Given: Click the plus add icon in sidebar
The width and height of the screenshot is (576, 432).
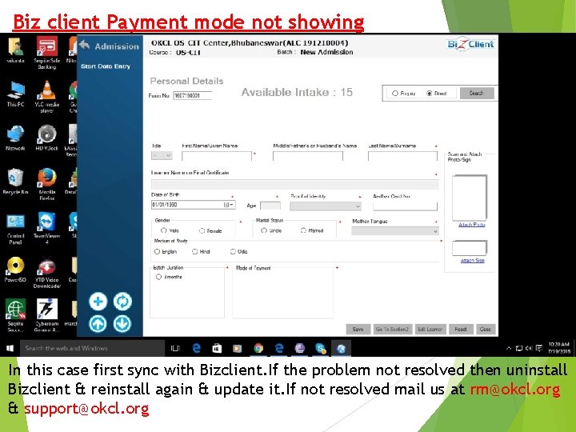Looking at the screenshot, I should (x=98, y=302).
